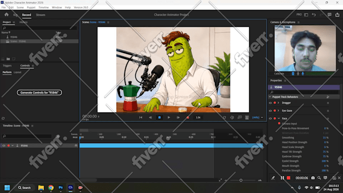Image resolution: width=343 pixels, height=193 pixels.
Task: Open Photoshop from the taskbar
Action: [x=61, y=187]
